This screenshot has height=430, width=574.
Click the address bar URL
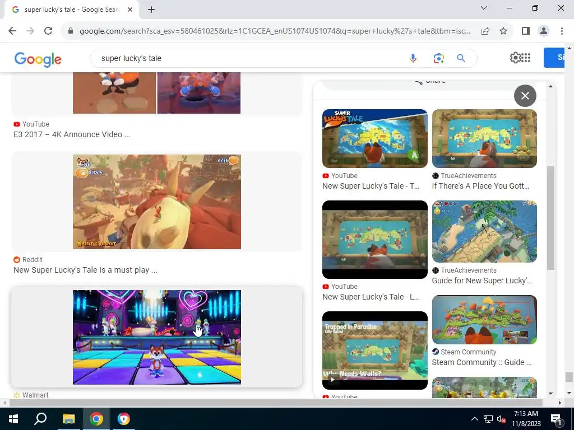pos(275,31)
